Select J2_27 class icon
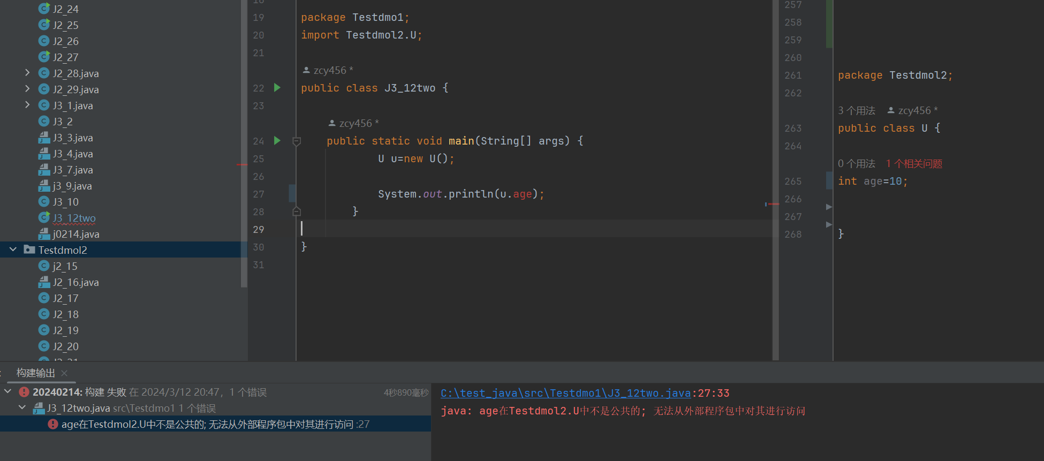Viewport: 1044px width, 461px height. point(44,57)
